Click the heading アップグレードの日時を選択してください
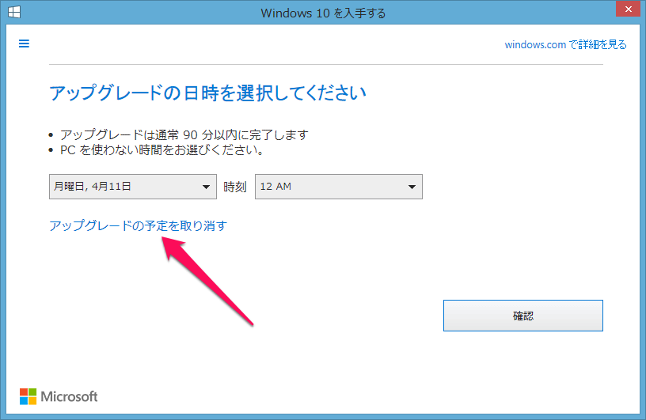The height and width of the screenshot is (420, 646). (x=207, y=93)
